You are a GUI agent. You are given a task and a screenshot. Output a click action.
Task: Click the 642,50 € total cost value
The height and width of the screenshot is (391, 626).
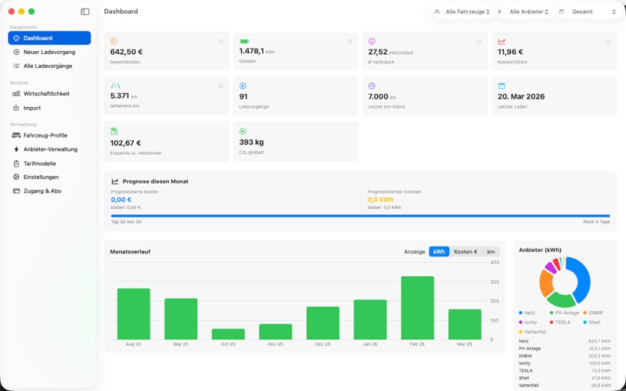coord(126,52)
